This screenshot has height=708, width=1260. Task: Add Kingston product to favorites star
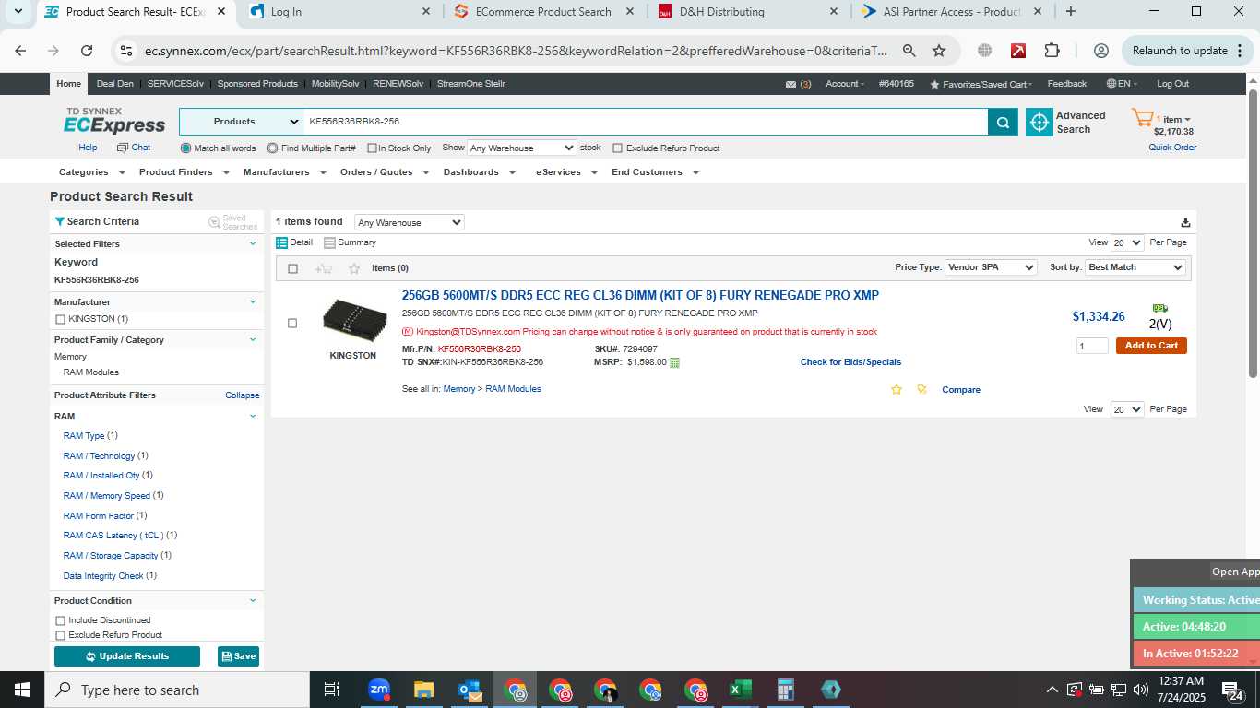click(x=896, y=390)
